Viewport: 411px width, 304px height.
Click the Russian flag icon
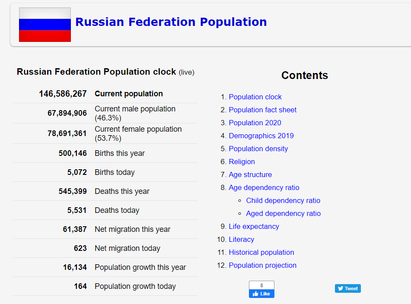click(45, 25)
